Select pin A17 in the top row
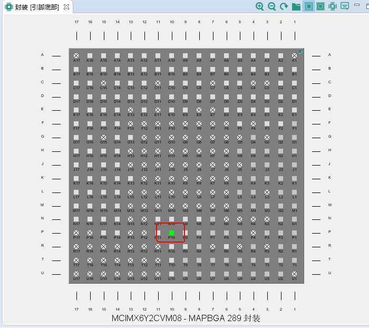 click(x=76, y=55)
